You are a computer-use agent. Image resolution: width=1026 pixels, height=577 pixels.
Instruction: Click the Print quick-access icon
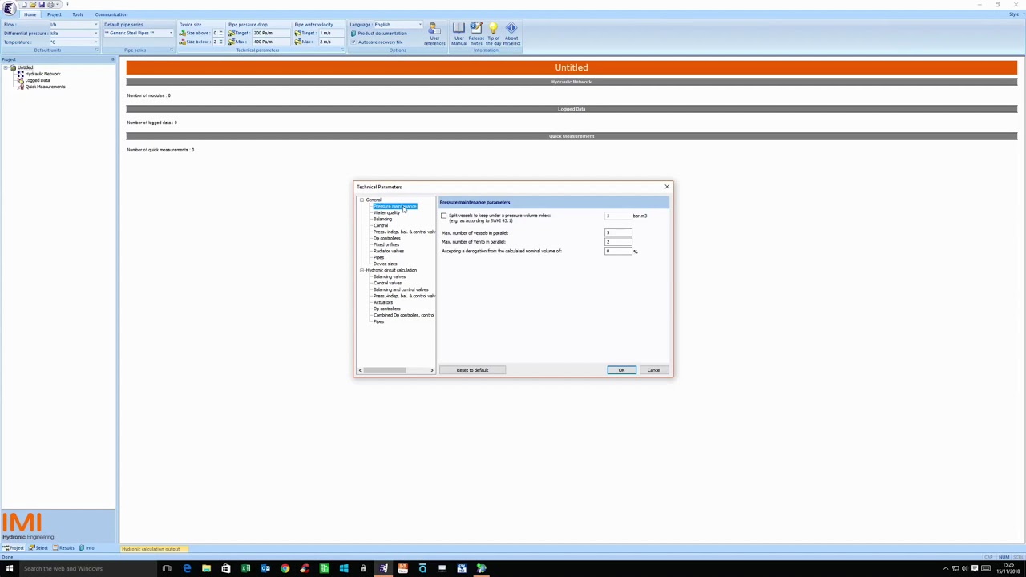49,4
